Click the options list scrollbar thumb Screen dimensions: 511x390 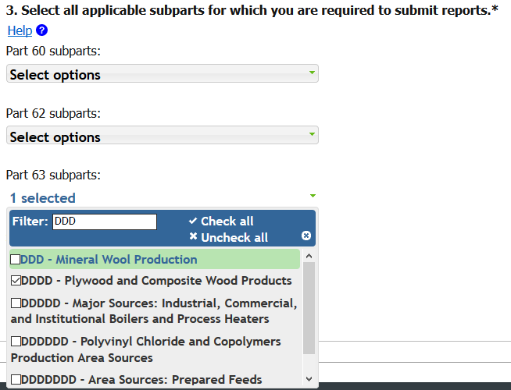(309, 308)
